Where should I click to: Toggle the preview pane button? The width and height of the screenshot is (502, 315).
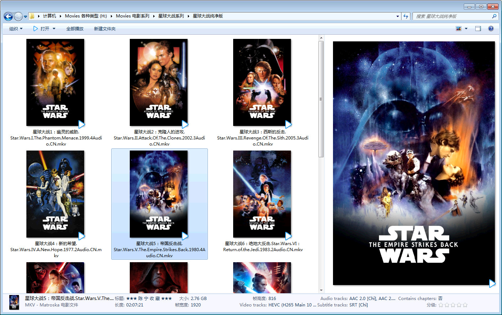(478, 29)
